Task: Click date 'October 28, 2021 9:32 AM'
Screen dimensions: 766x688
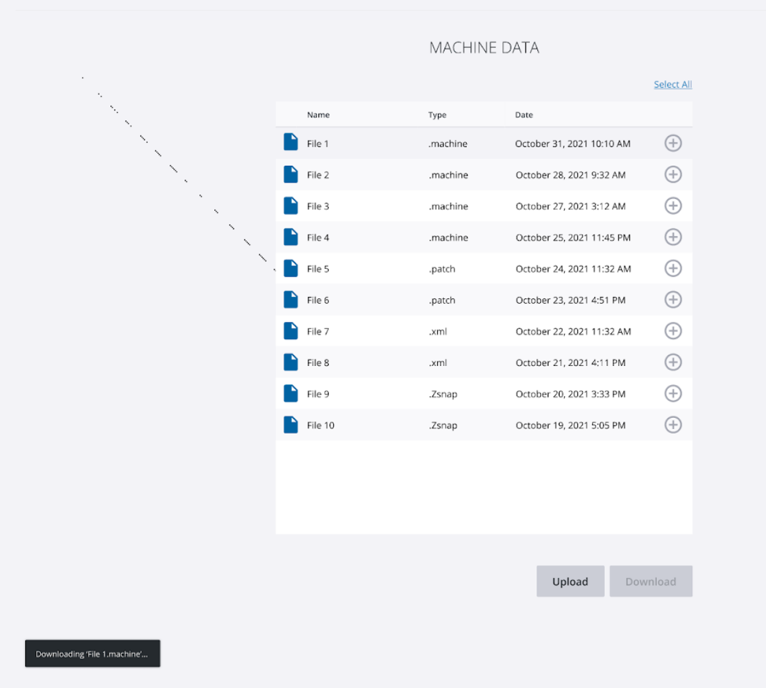Action: pyautogui.click(x=571, y=175)
